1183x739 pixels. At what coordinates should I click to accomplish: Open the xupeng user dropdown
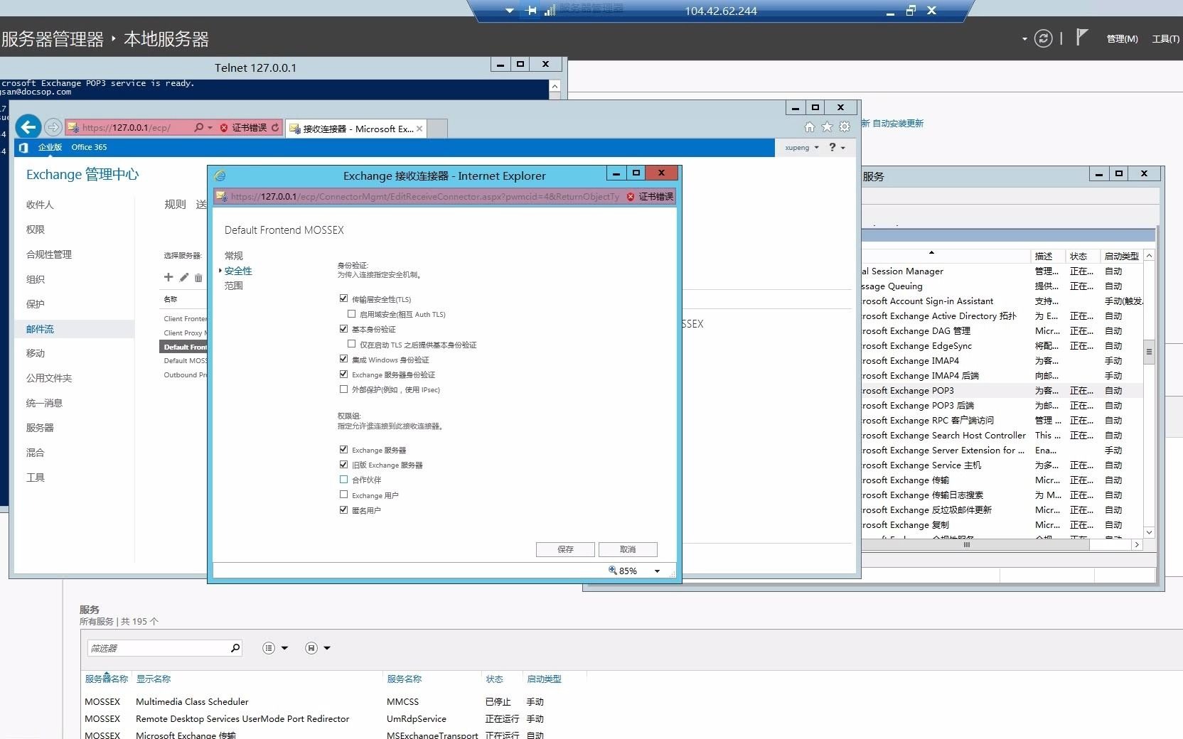click(802, 148)
